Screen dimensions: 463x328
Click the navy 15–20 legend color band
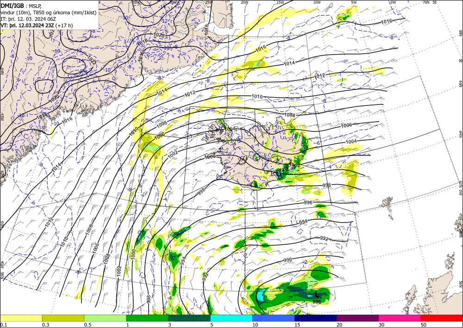click(x=316, y=318)
